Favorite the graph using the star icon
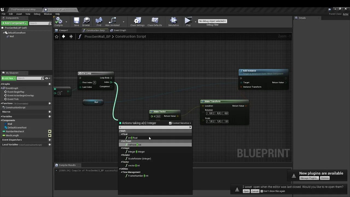350x197 pixels. coord(57,36)
